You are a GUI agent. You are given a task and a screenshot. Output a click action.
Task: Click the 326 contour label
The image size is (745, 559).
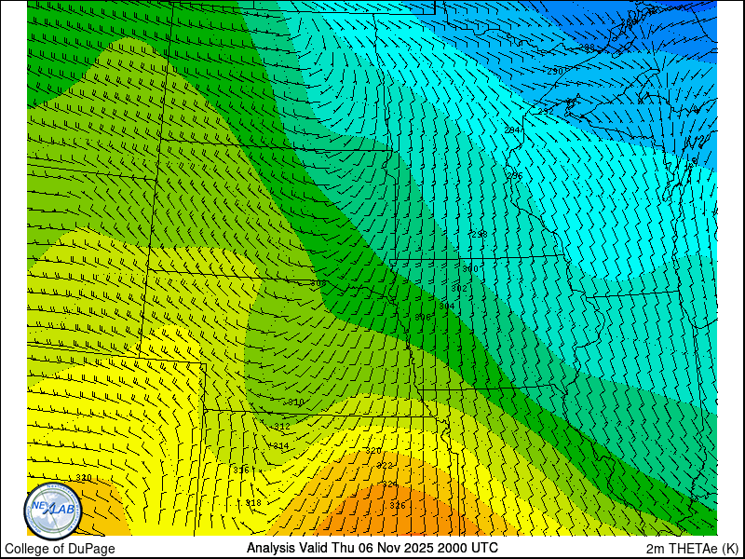point(398,505)
